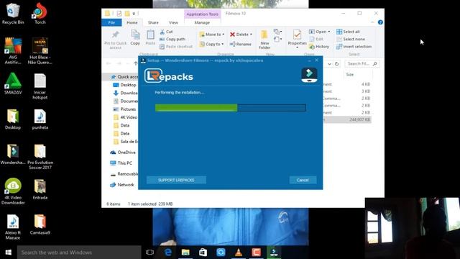Open address bar history dropdown chevron
460x259 pixels.
coord(329,64)
